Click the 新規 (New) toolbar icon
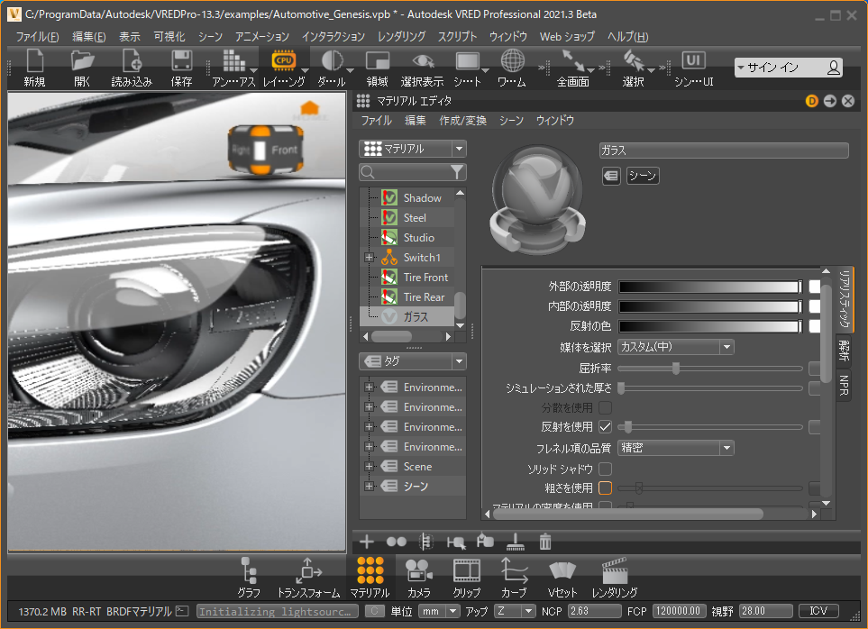 pos(34,62)
